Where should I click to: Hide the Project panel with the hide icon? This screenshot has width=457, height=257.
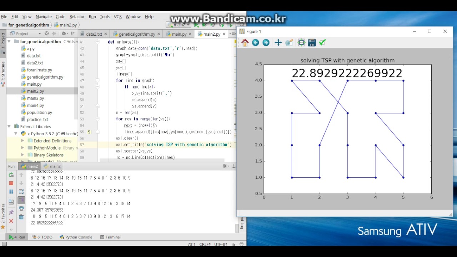74,34
